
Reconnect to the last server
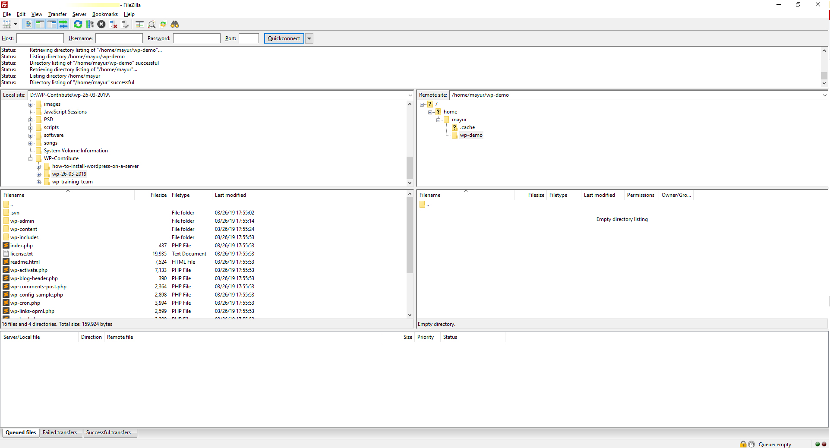125,24
